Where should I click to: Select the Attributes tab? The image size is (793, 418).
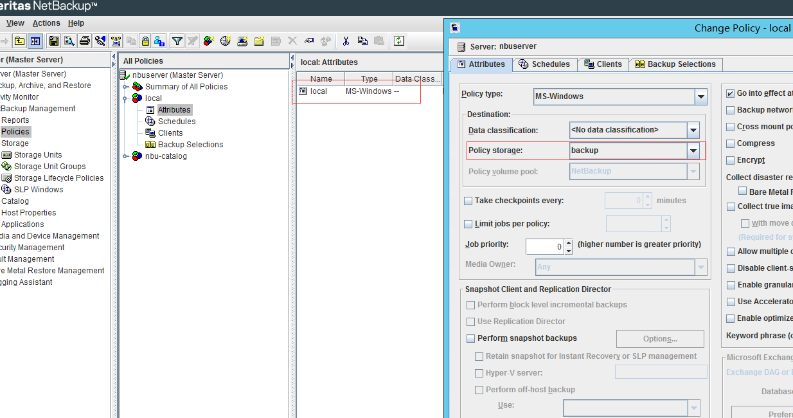(x=481, y=64)
